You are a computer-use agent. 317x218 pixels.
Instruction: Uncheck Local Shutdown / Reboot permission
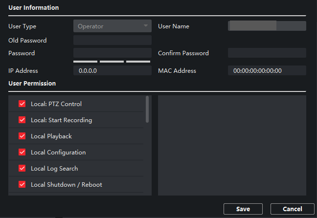point(22,184)
